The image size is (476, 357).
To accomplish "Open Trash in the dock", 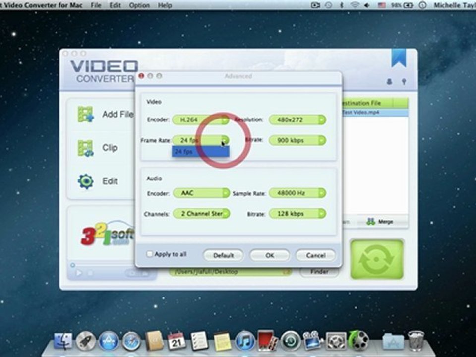I will coord(416,341).
